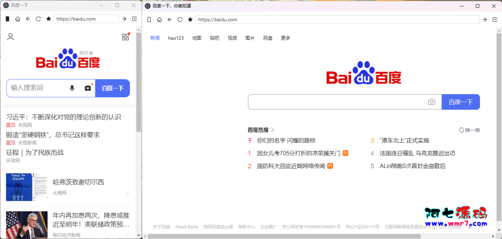Open headline 锻造"坚硬钢铁"，总书记这样要求
502x239 pixels.
tap(53, 135)
